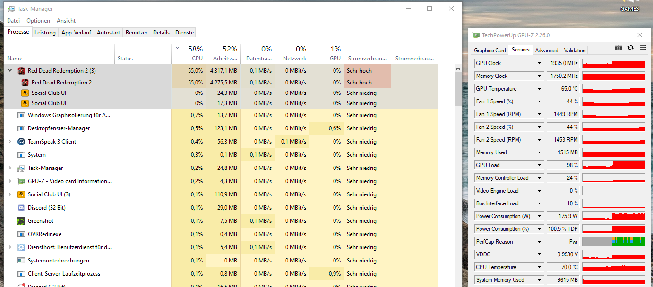This screenshot has height=287, width=653.
Task: Sort by Netzwerk column header
Action: pos(292,54)
